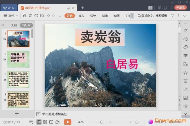Click 幻灯片 1 / 33 status text

[11, 122]
